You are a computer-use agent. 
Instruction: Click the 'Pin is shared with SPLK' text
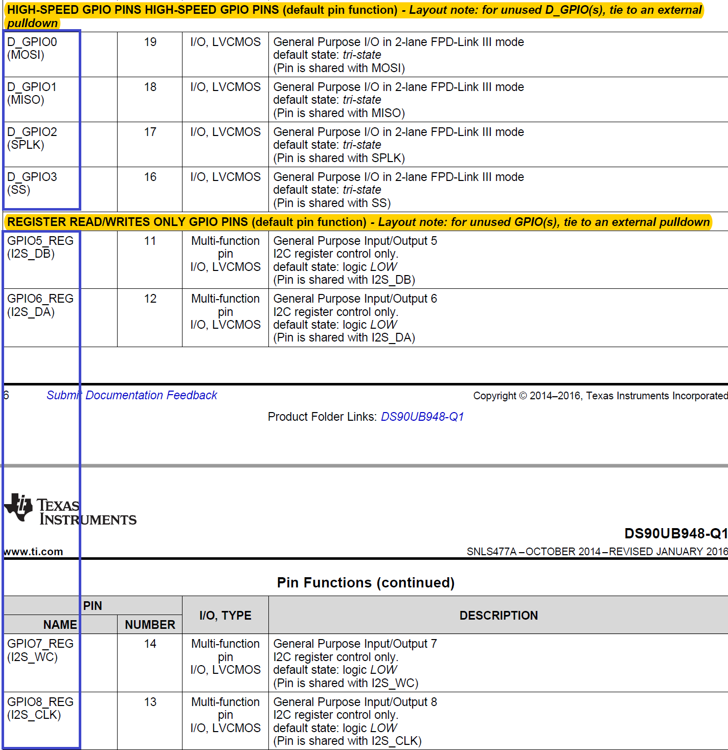tap(339, 158)
